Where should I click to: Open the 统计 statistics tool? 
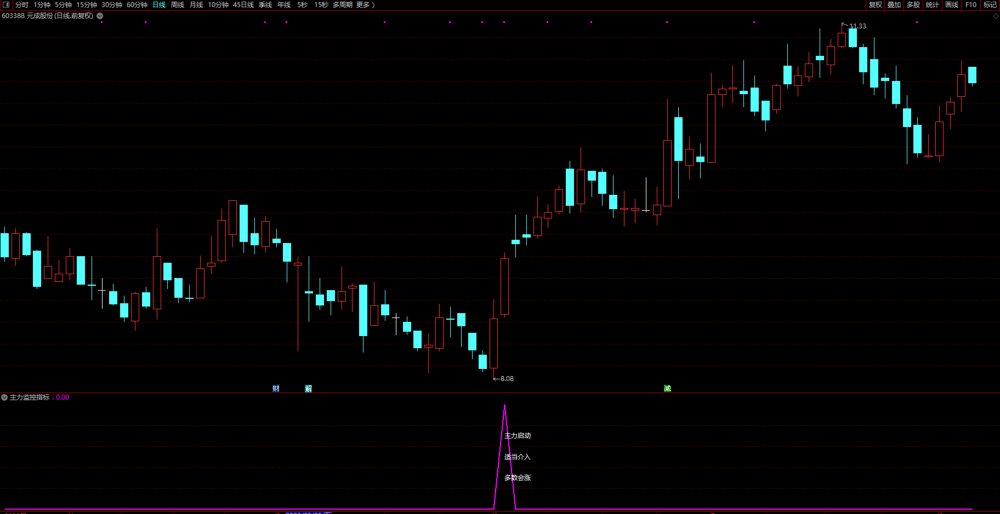[x=933, y=4]
